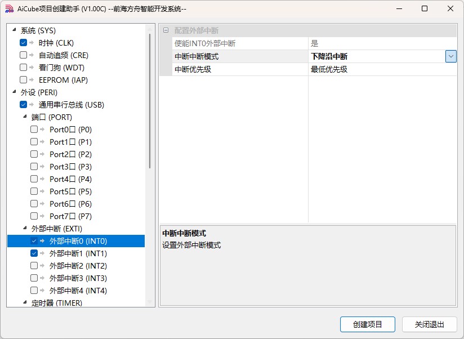Click the tree scrollbar up arrow
464x339 pixels.
tap(150, 29)
